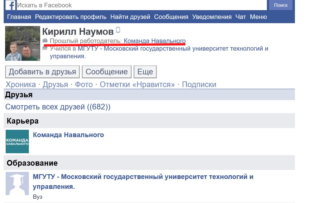Click the Команда Навального logo thumbnail
This screenshot has height=203, width=334.
pos(17,141)
